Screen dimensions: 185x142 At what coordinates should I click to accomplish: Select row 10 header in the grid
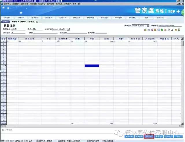[x=3, y=66]
